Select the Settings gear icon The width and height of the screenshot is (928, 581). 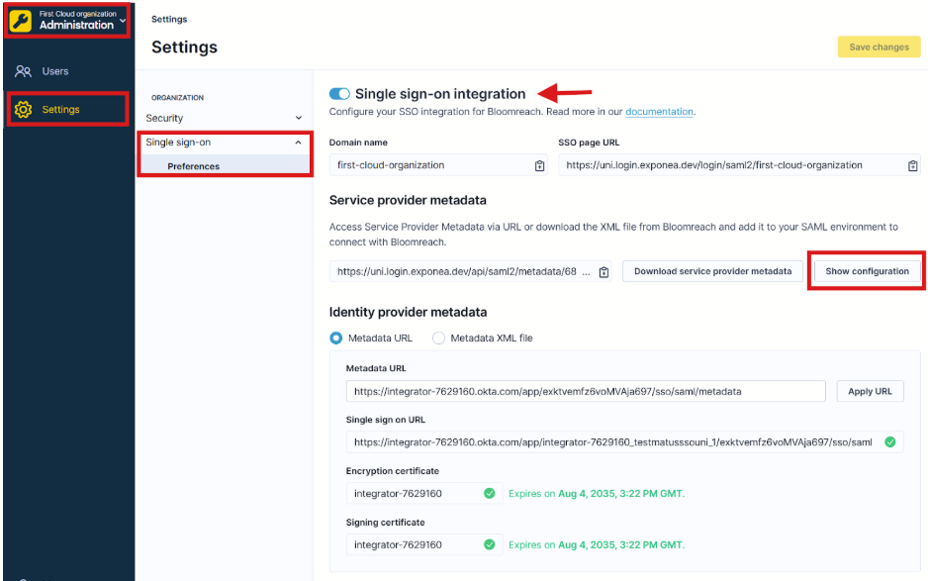coord(25,110)
